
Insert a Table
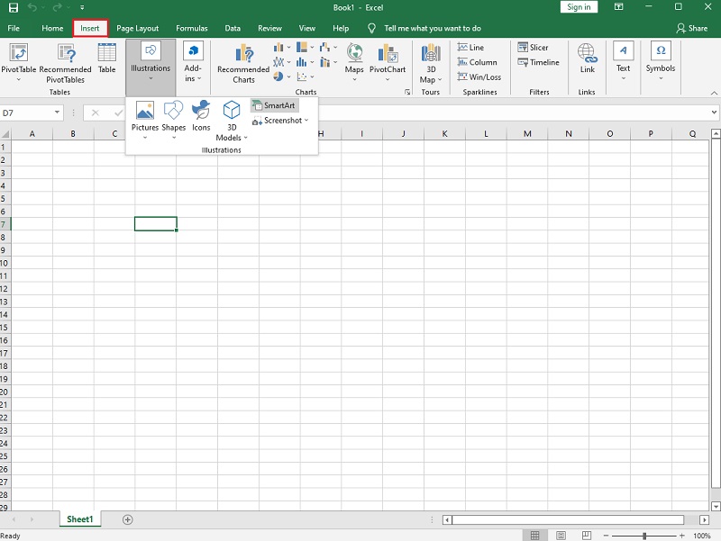tap(106, 59)
